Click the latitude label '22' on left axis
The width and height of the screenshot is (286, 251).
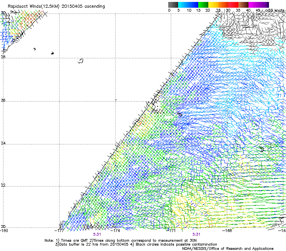3,185
